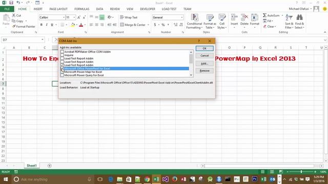Viewport: 328px width, 184px height.
Task: Click the Delete cells icon
Action: pyautogui.click(x=244, y=17)
